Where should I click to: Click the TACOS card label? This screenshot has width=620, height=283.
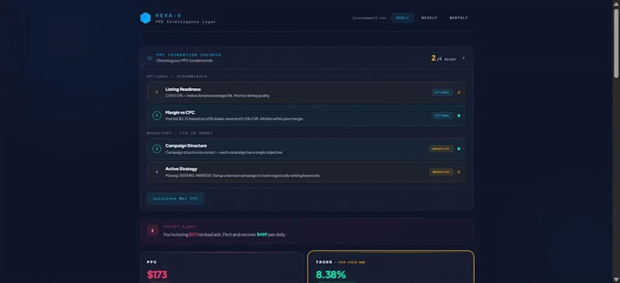pyautogui.click(x=324, y=262)
